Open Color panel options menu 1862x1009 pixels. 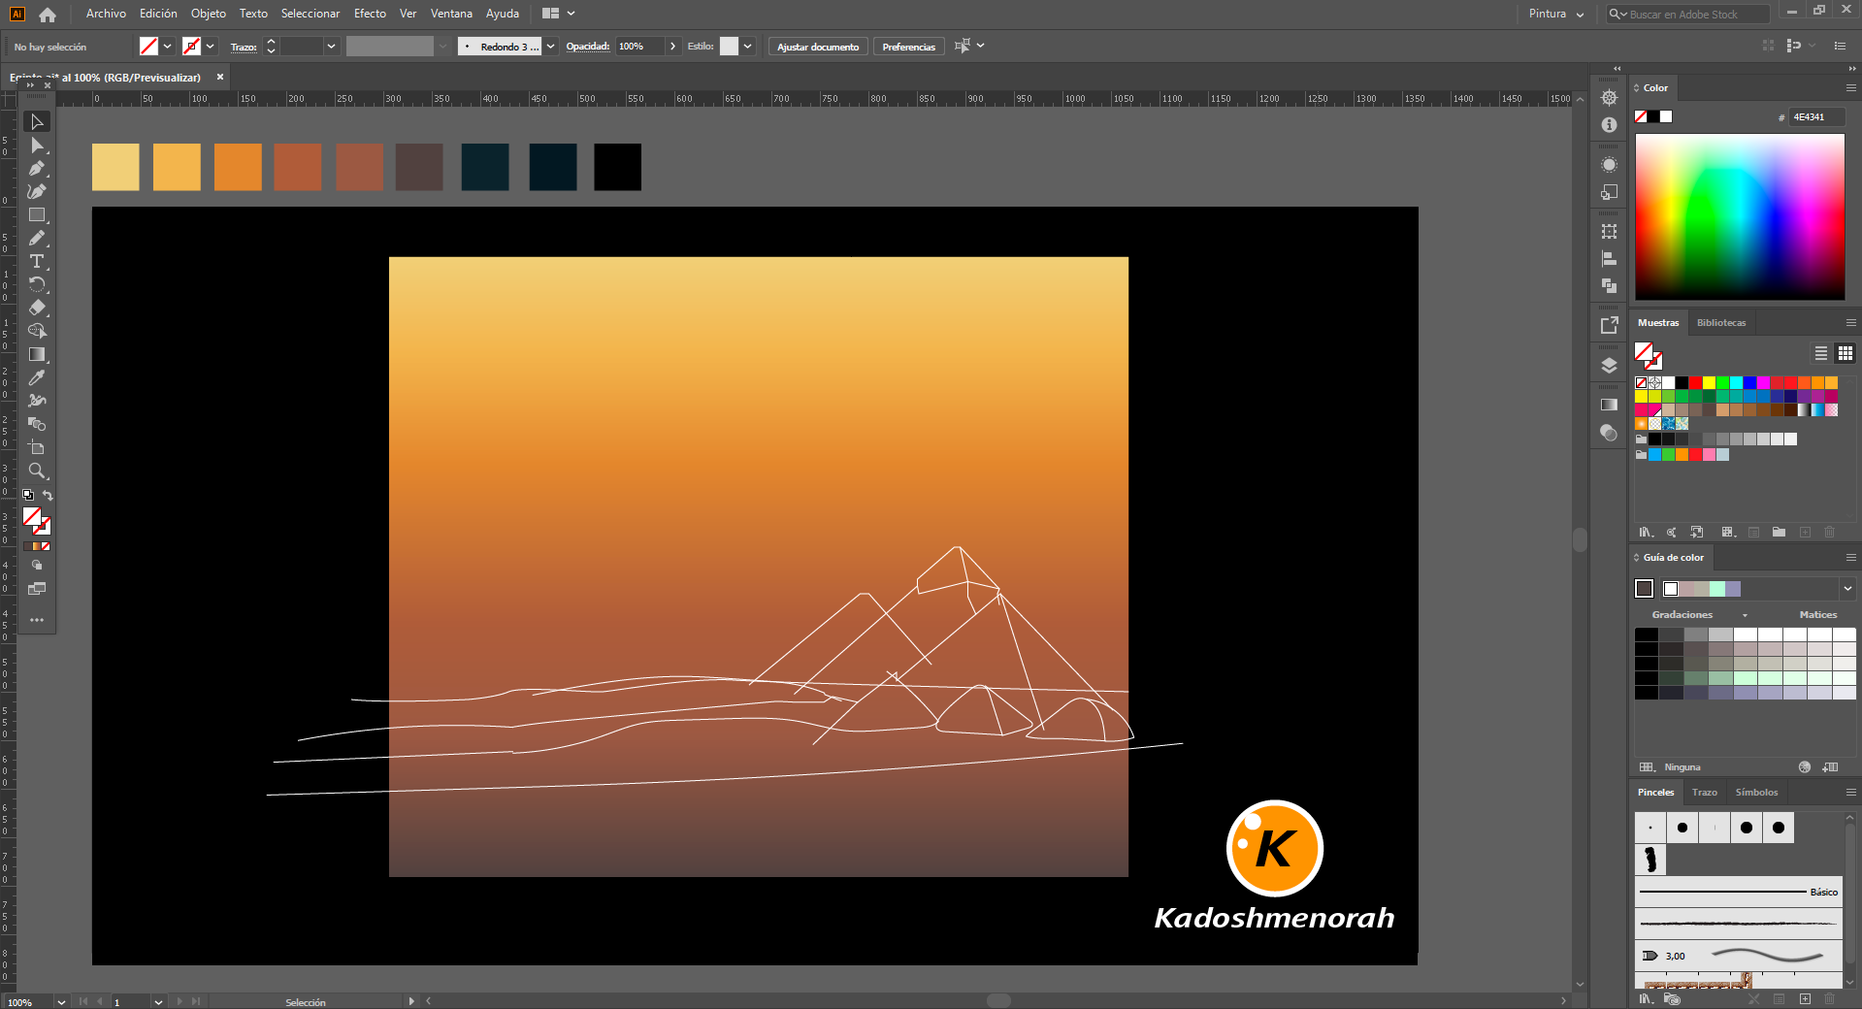pyautogui.click(x=1850, y=88)
